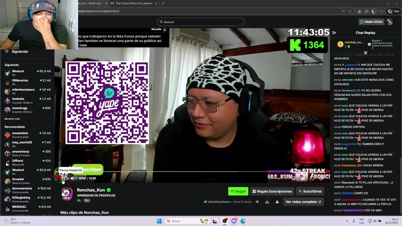Open browser Favorites list icon
This screenshot has height=226, width=402.
click(367, 11)
